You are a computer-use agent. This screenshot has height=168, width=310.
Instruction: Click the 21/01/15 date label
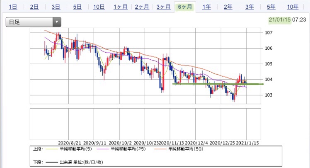tap(280, 19)
